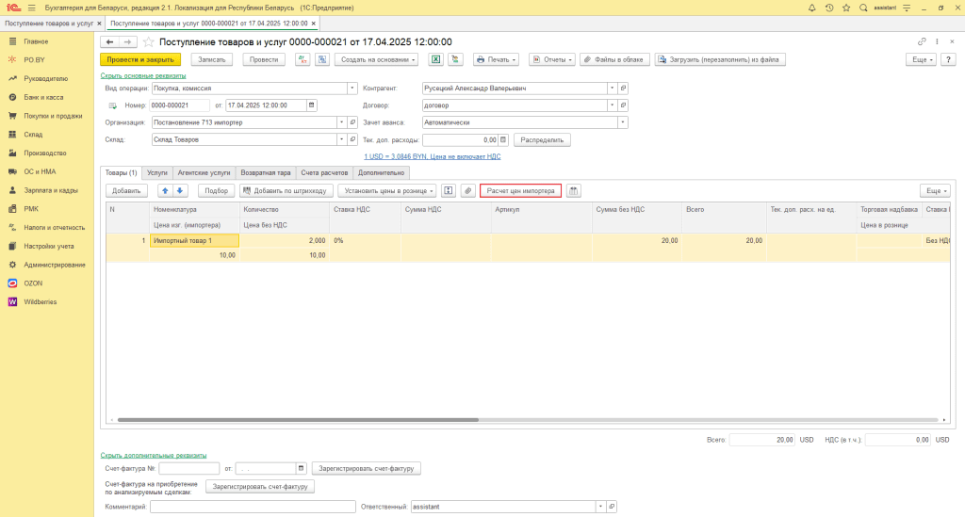Open the Печать dropdown

496,59
